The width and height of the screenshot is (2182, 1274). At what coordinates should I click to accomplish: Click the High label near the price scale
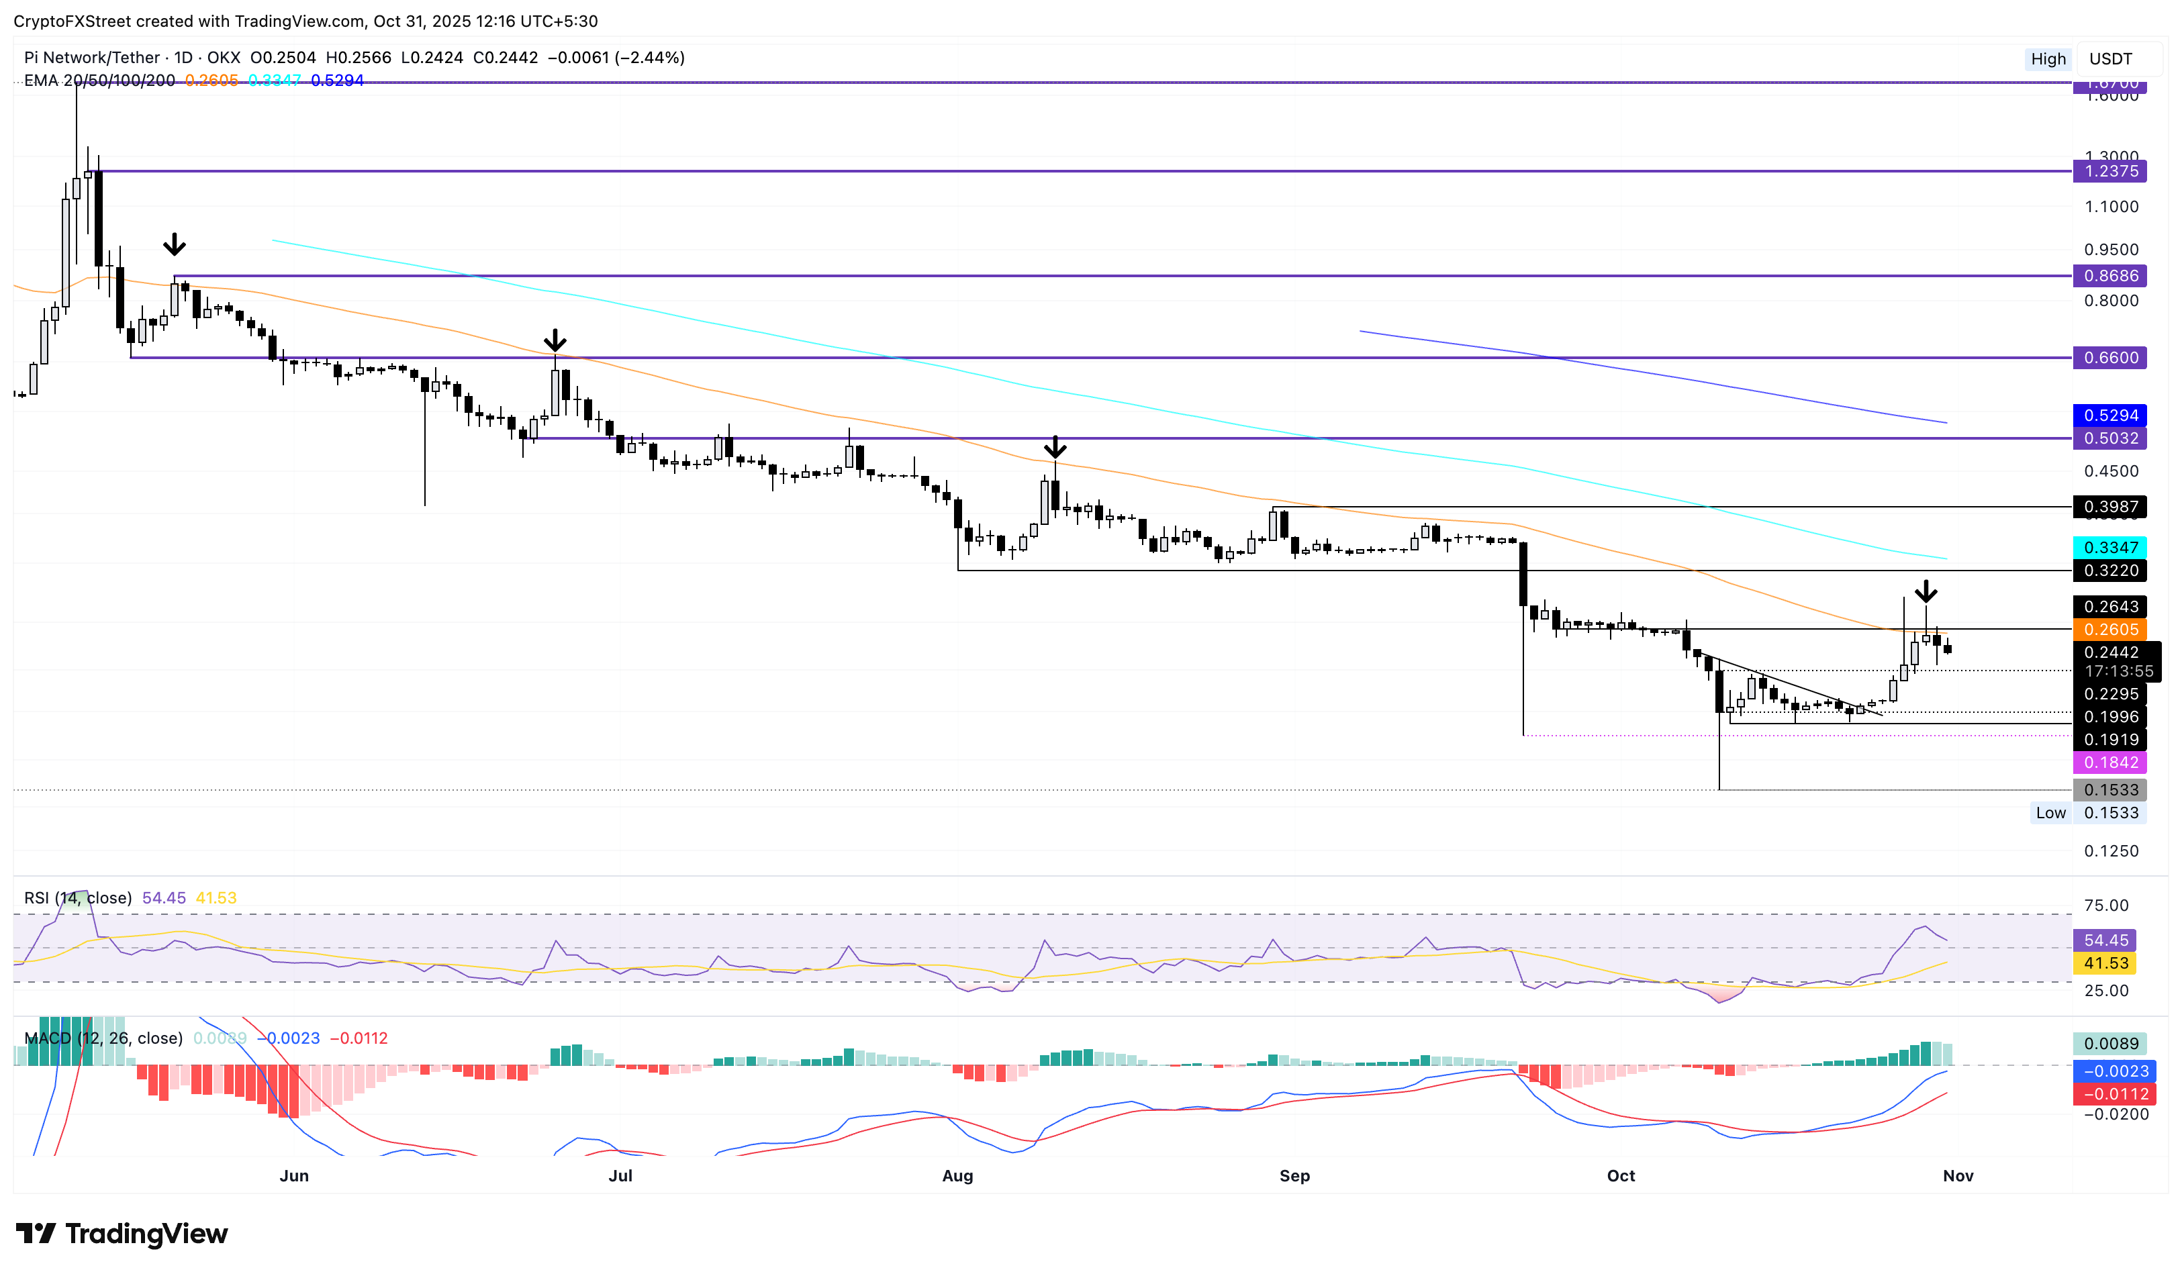(2048, 59)
